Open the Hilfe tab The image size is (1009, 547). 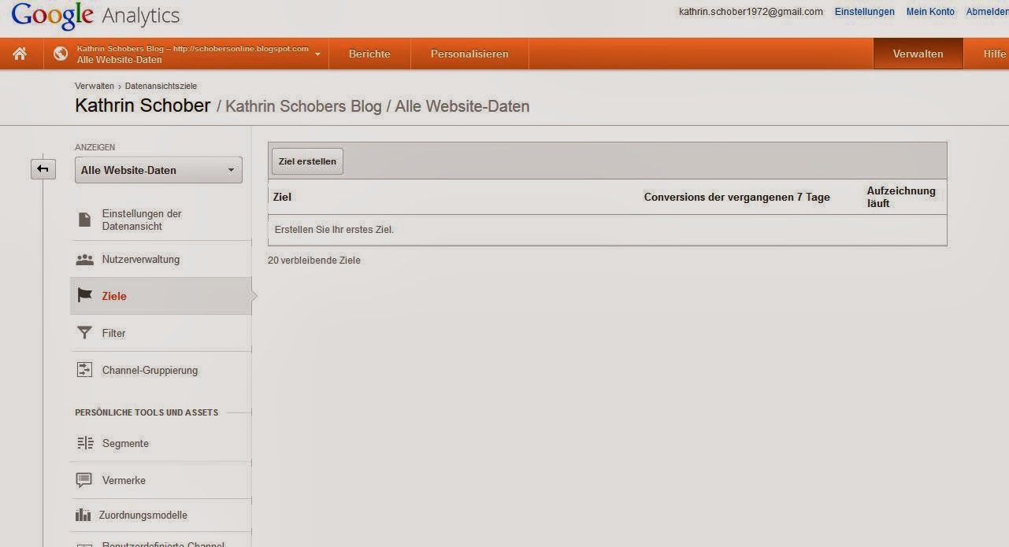click(x=994, y=54)
